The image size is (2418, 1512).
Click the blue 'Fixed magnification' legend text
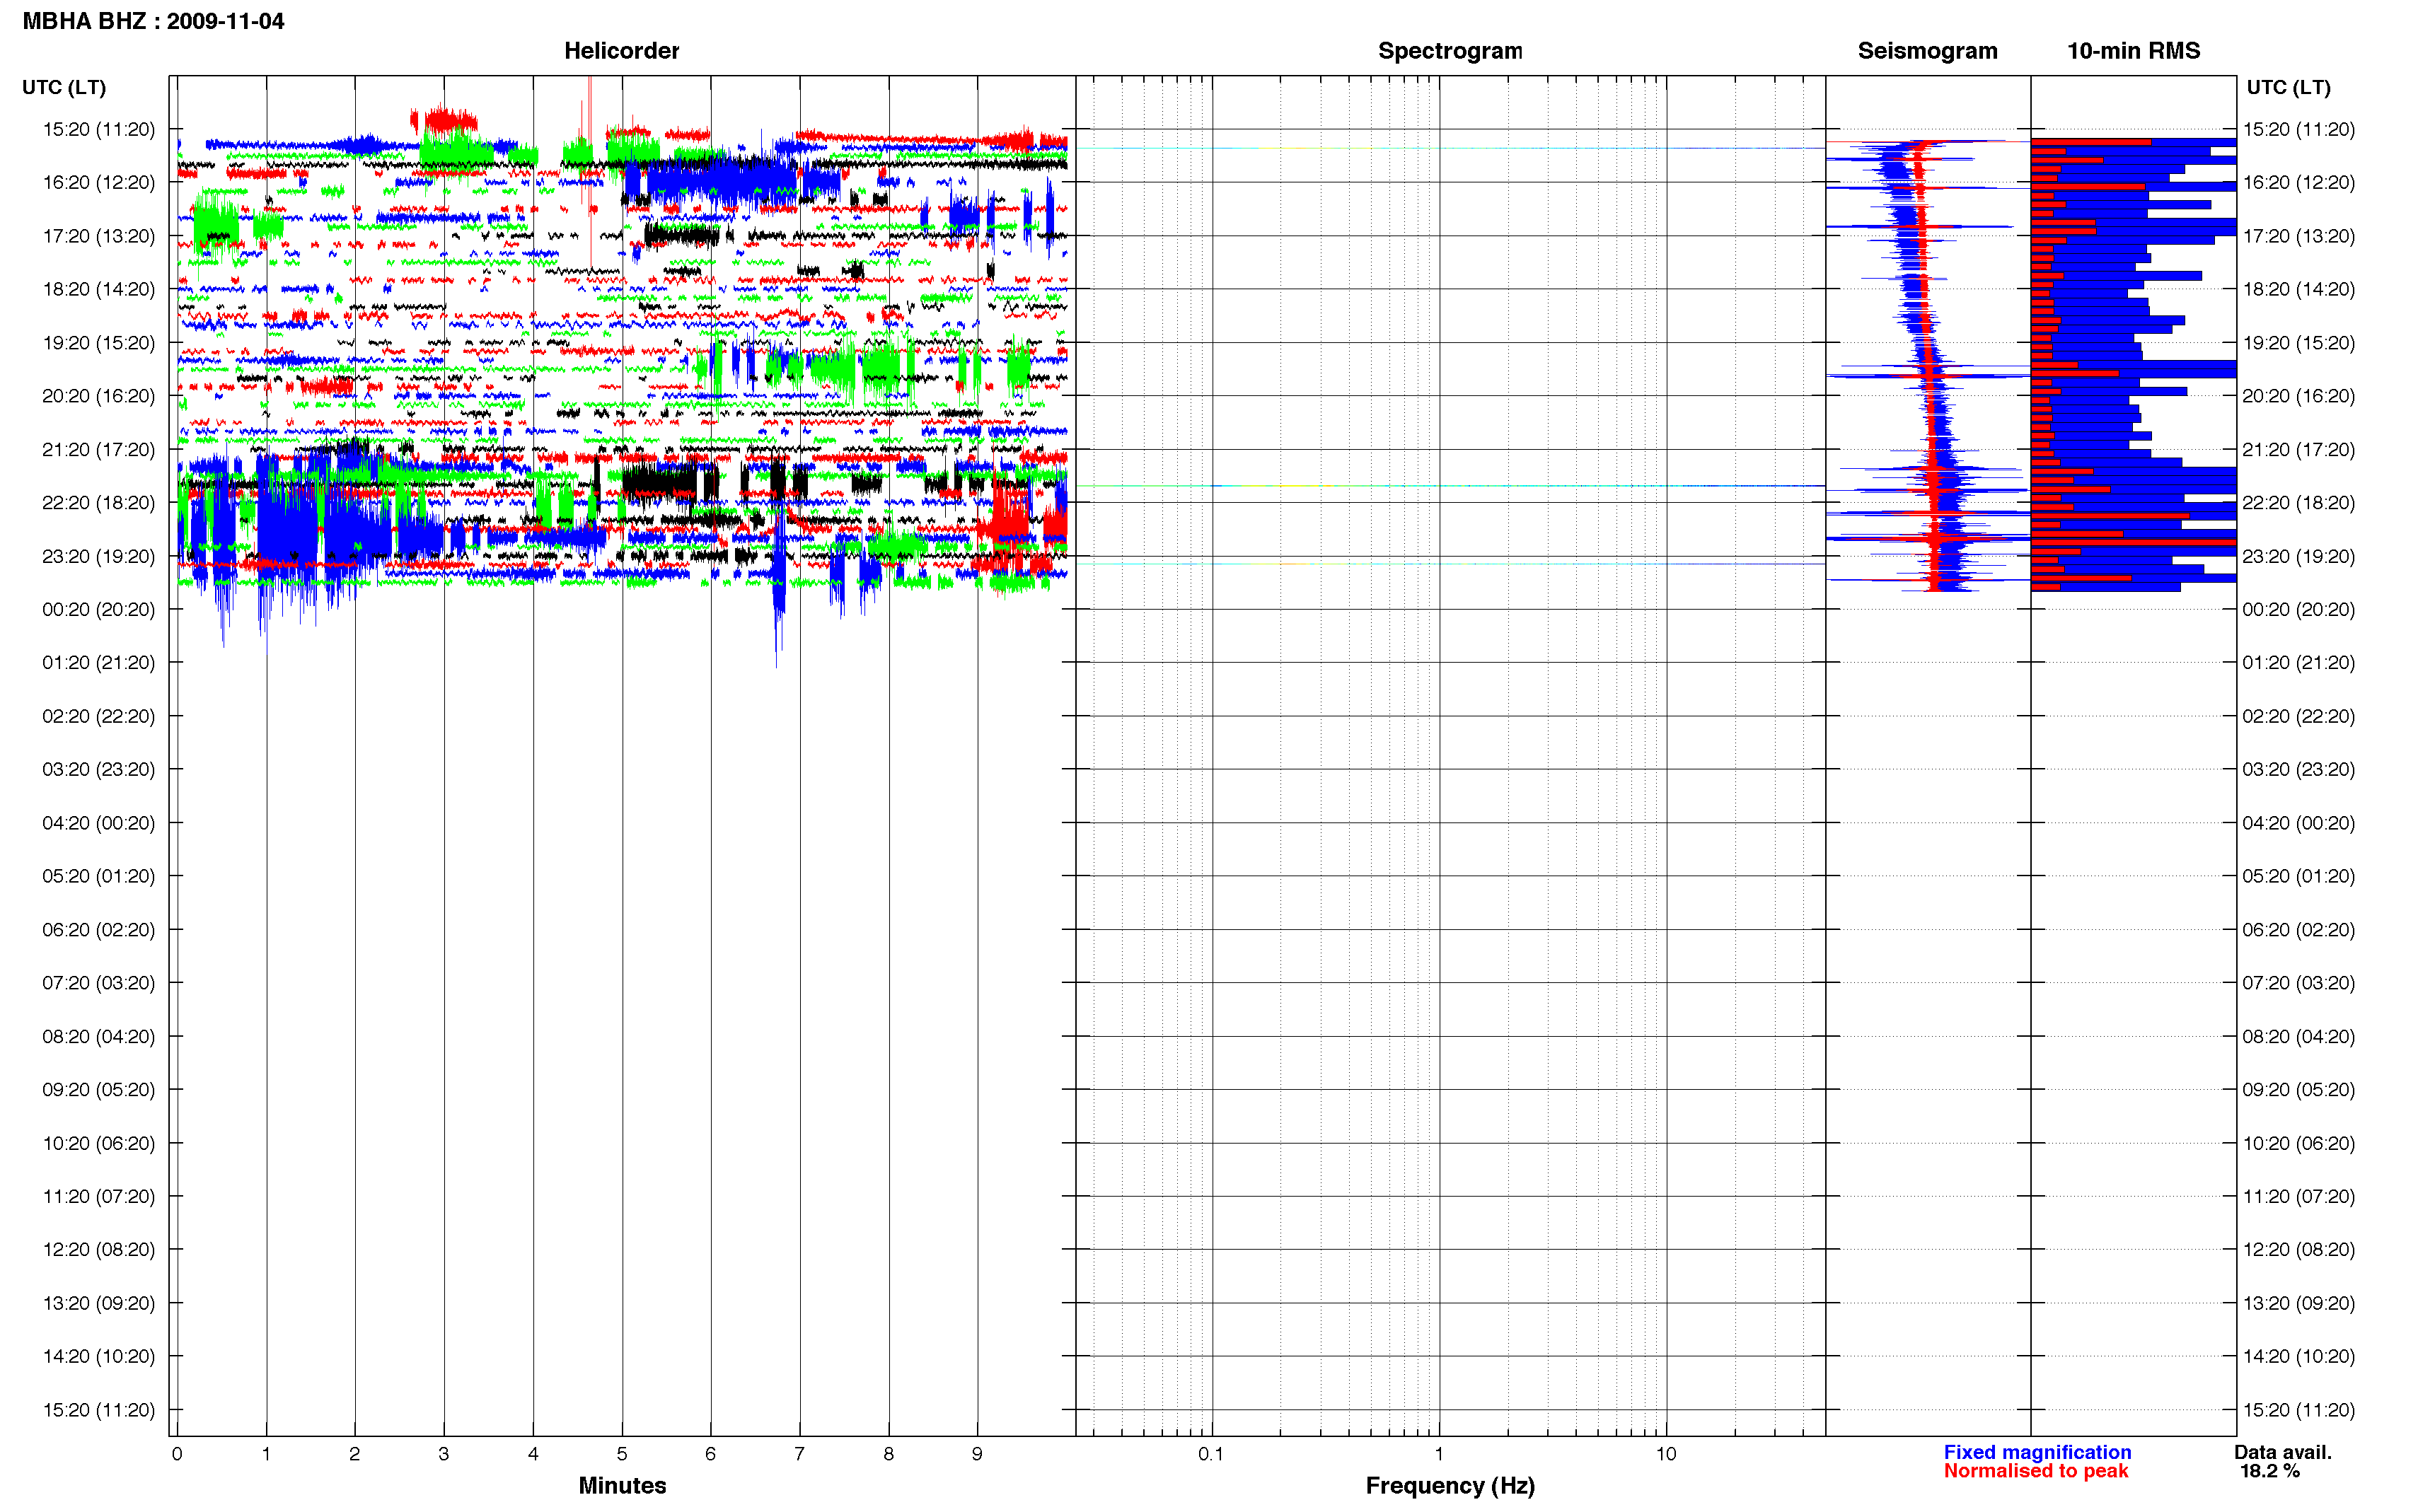[x=2037, y=1452]
